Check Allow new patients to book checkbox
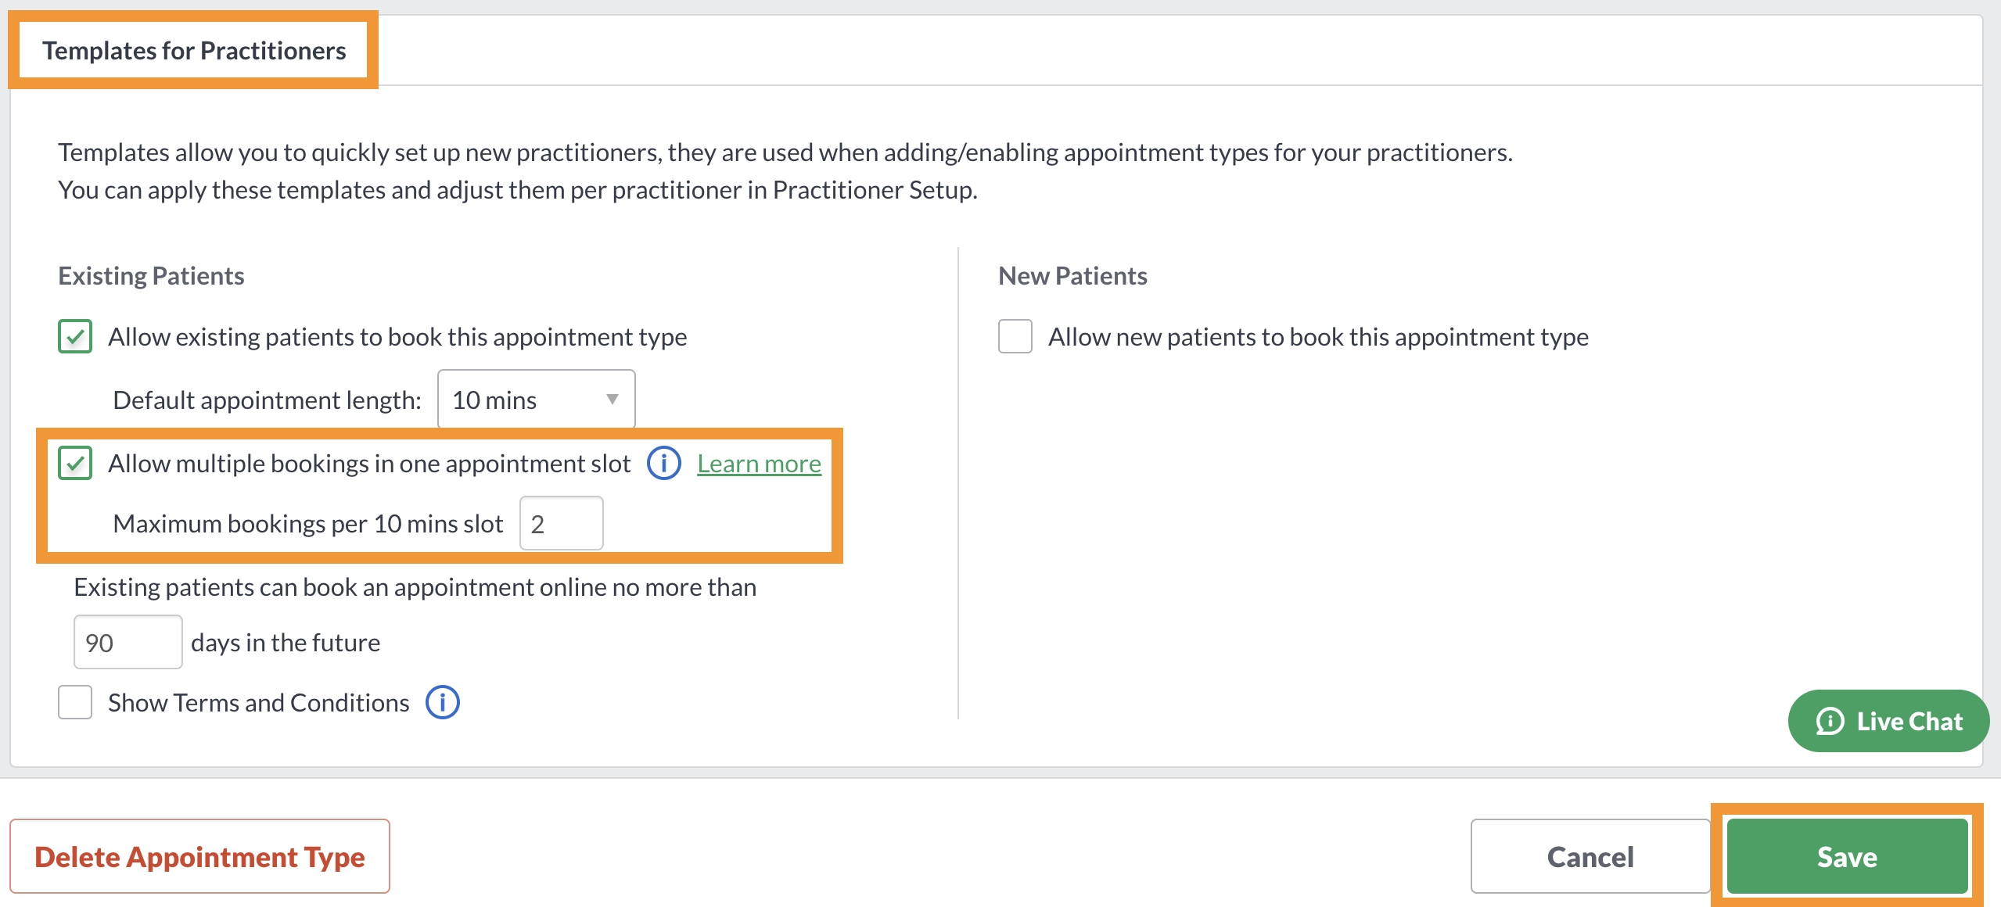 [1015, 336]
